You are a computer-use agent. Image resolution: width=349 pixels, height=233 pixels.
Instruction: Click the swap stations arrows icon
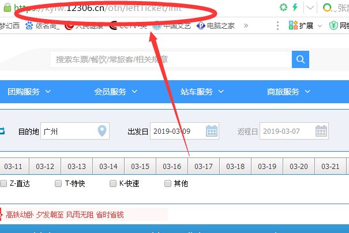click(x=2, y=131)
